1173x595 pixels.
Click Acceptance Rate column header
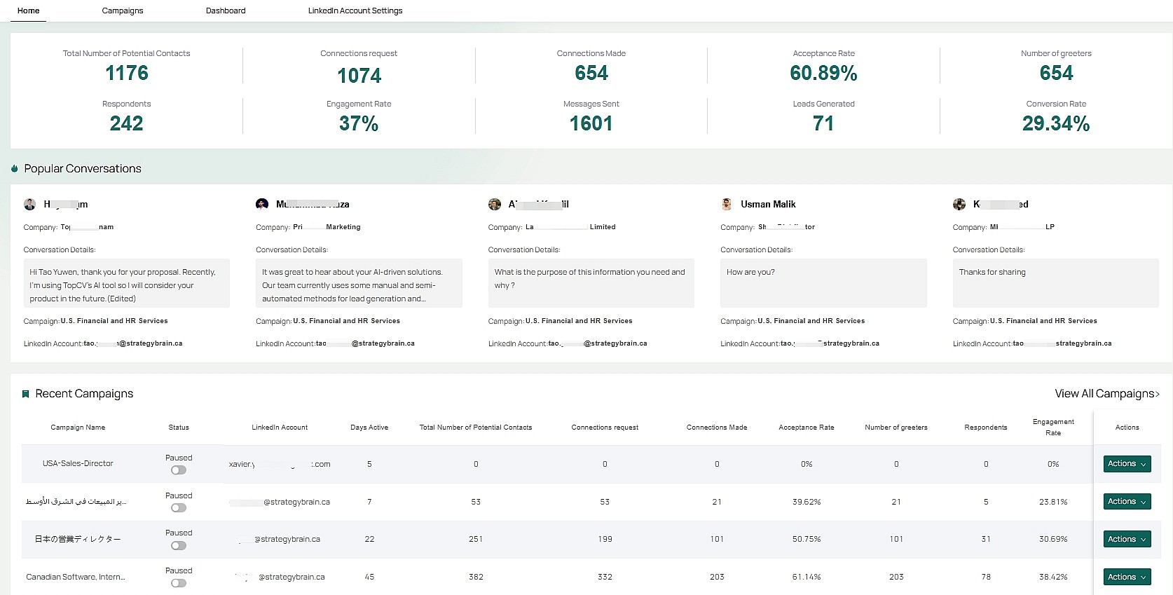(807, 428)
